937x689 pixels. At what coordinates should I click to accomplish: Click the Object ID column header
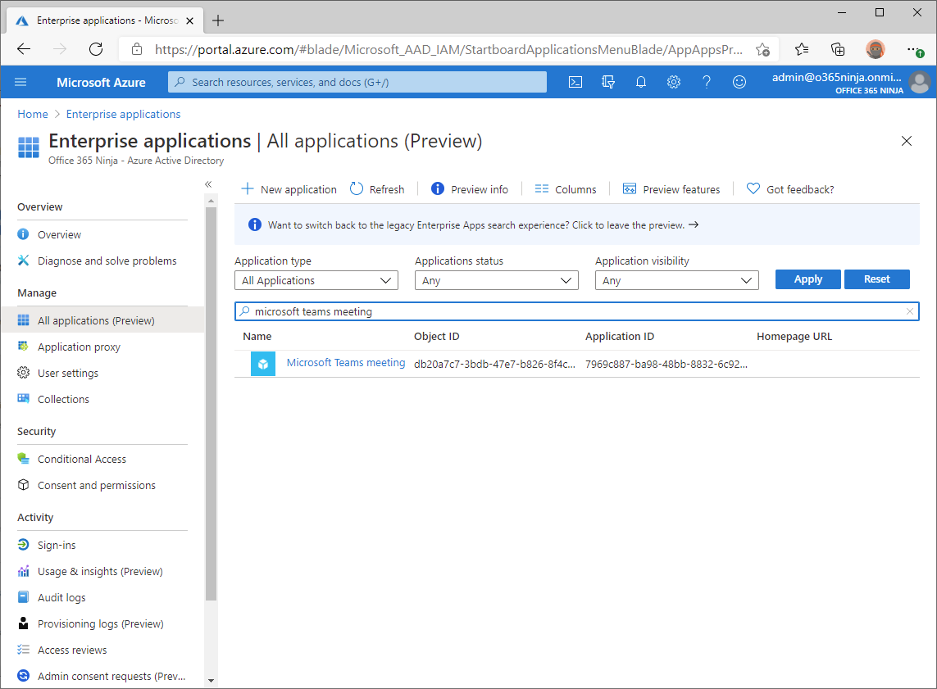(x=437, y=336)
